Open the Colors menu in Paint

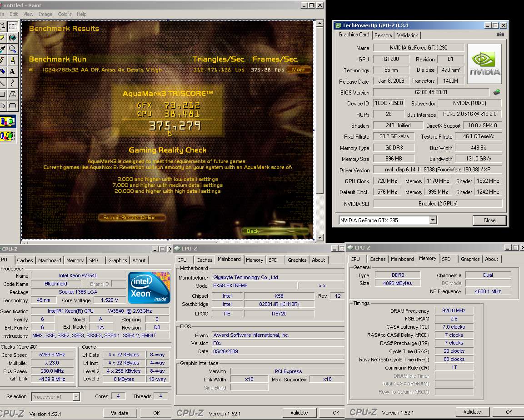pyautogui.click(x=65, y=14)
